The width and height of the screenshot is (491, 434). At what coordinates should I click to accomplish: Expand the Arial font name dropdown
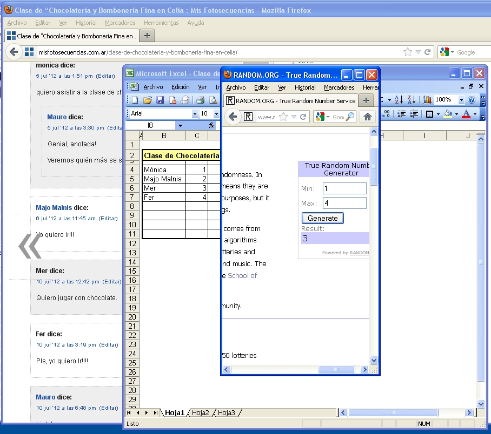[195, 114]
